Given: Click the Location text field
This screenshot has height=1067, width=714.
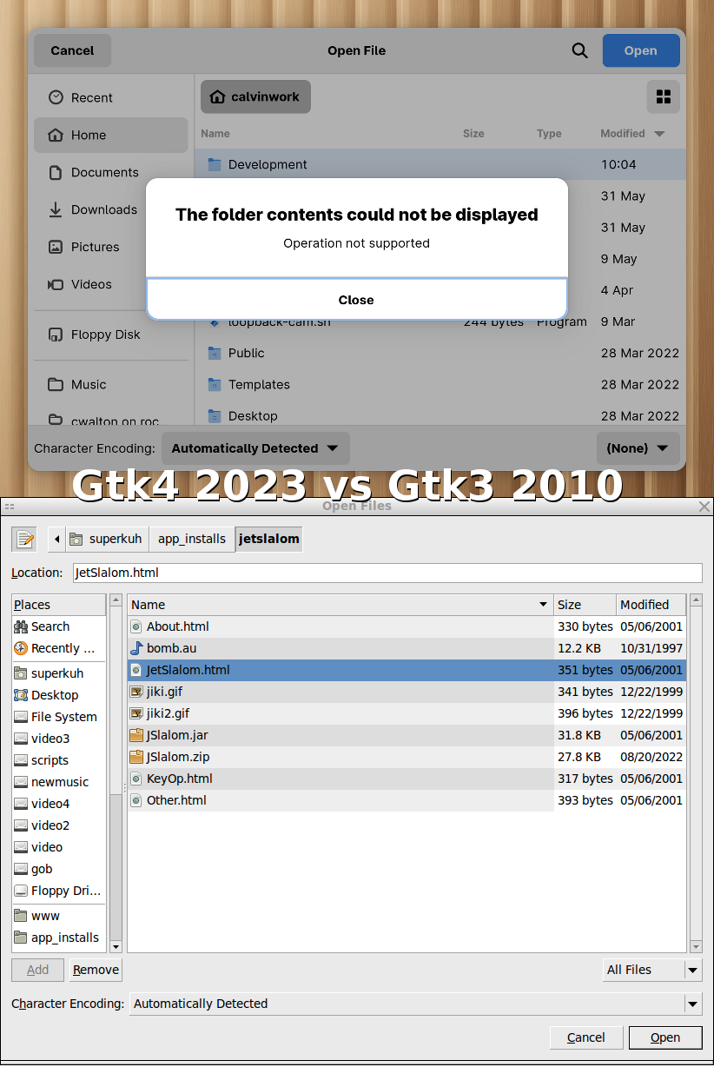Looking at the screenshot, I should [x=386, y=573].
